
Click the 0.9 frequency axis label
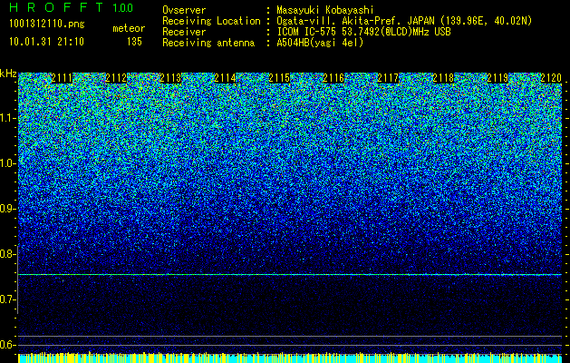pos(8,209)
